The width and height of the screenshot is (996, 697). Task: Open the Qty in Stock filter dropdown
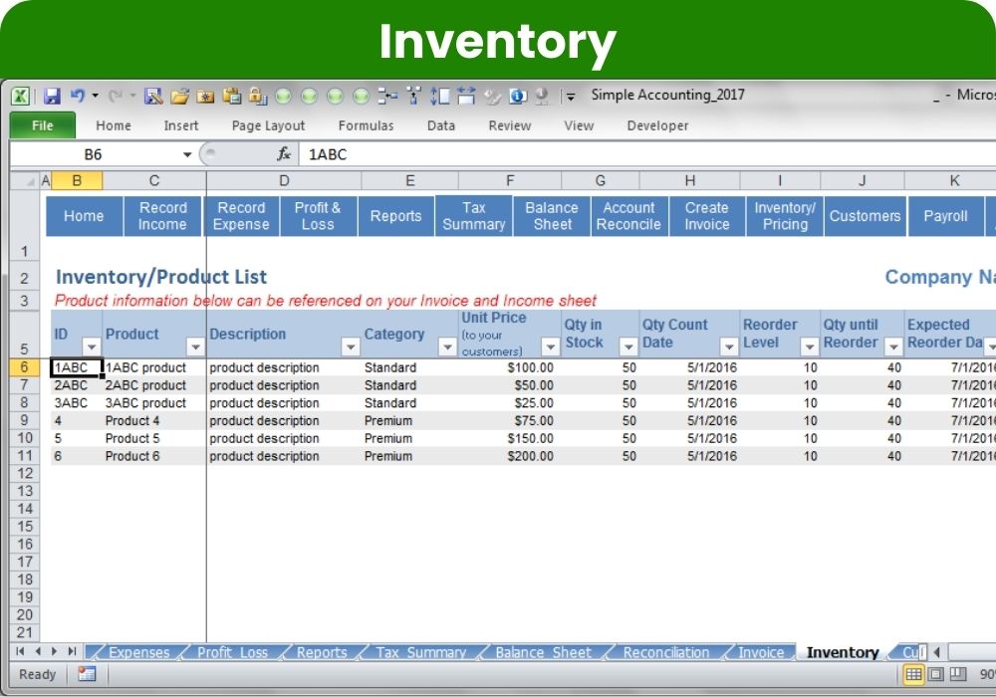click(x=627, y=347)
